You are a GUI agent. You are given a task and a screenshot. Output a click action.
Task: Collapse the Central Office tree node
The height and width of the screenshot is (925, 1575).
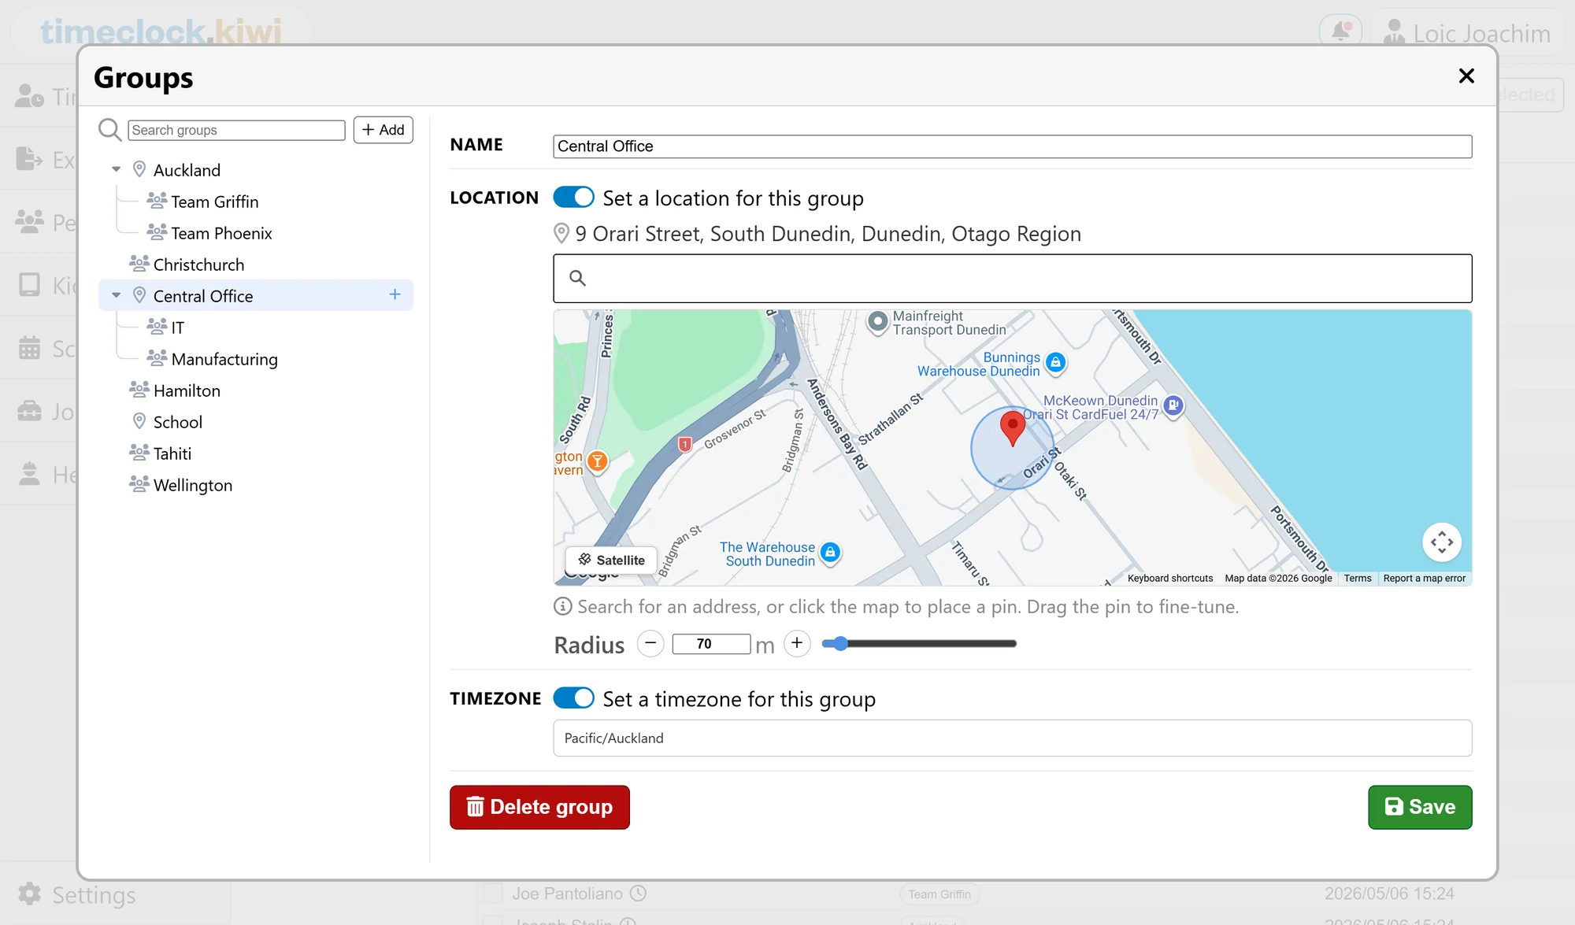pyautogui.click(x=117, y=295)
